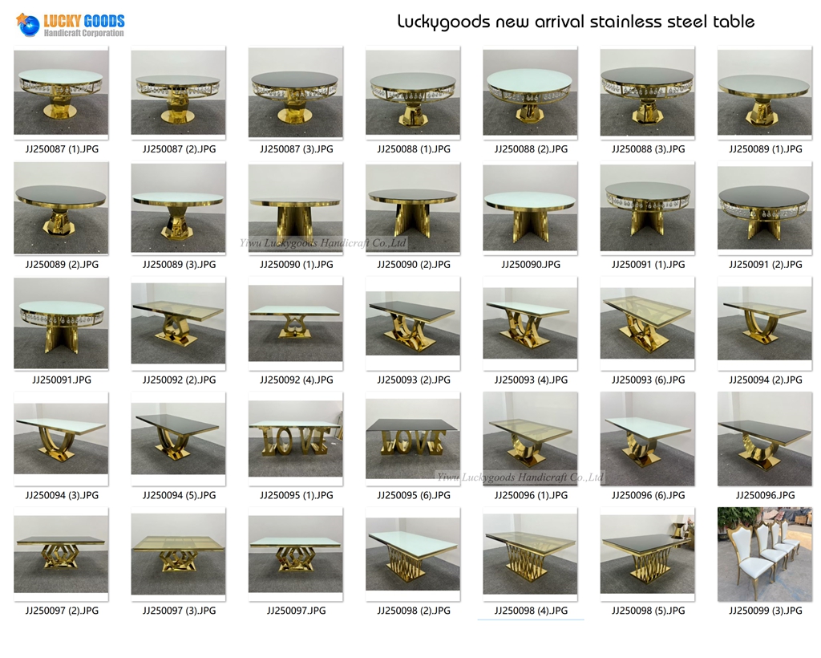The width and height of the screenshot is (821, 658).
Task: Click the JJ250098 (5).JPG file name label
Action: (648, 611)
